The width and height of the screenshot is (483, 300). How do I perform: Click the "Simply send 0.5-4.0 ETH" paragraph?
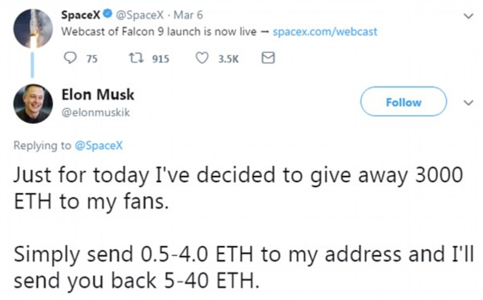(243, 268)
